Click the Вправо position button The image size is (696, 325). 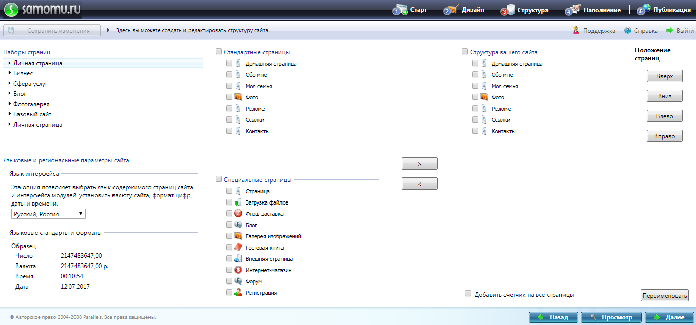pyautogui.click(x=664, y=136)
